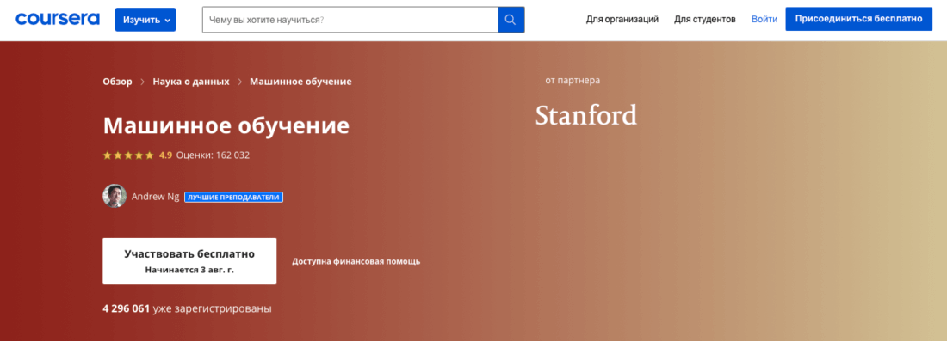Open the Andrew Ng instructor name
The image size is (947, 341).
[x=155, y=197]
